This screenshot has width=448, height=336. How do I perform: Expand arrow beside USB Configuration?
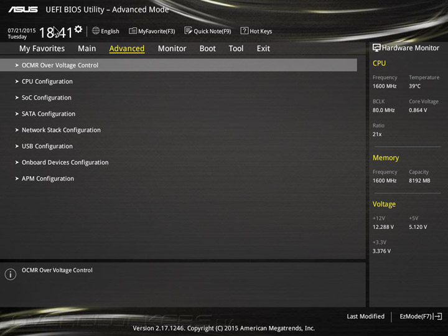point(17,146)
